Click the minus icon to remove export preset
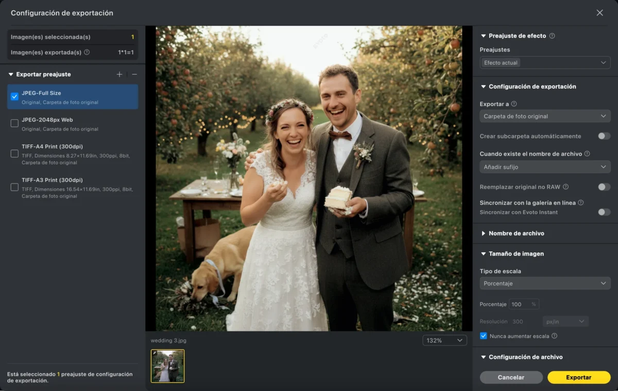This screenshot has width=618, height=391. [x=134, y=75]
